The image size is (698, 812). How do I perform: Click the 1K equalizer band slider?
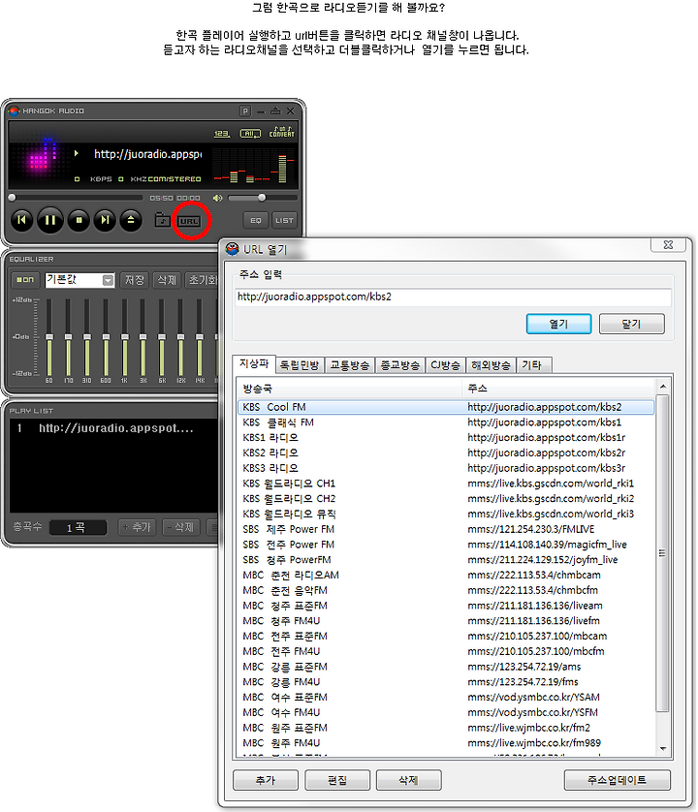coord(124,337)
